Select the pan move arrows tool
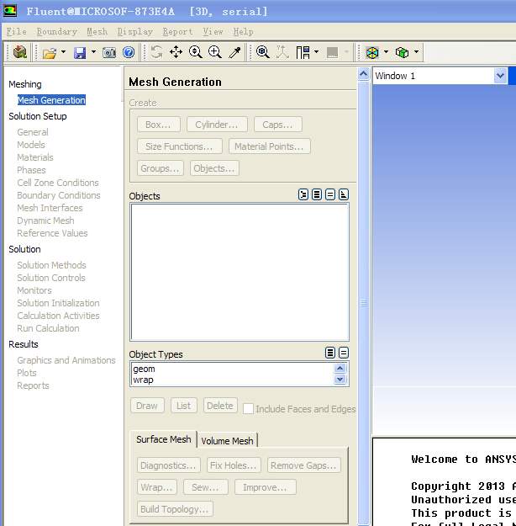 point(176,52)
